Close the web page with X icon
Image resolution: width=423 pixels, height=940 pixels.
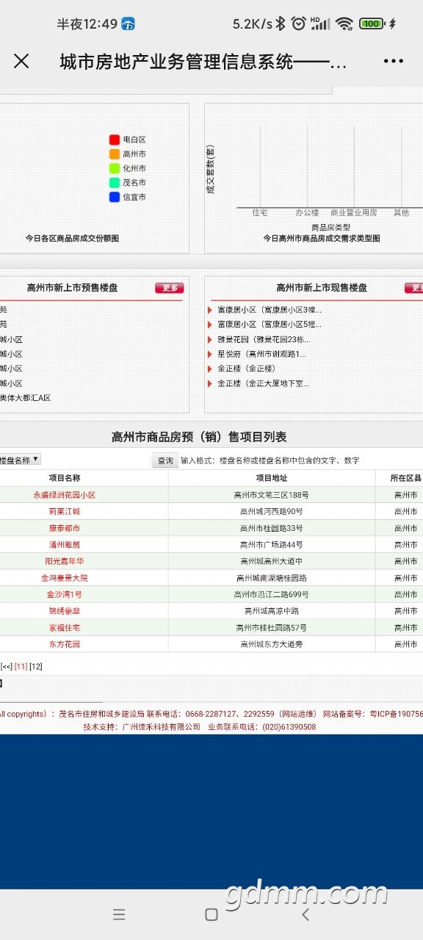pyautogui.click(x=21, y=61)
